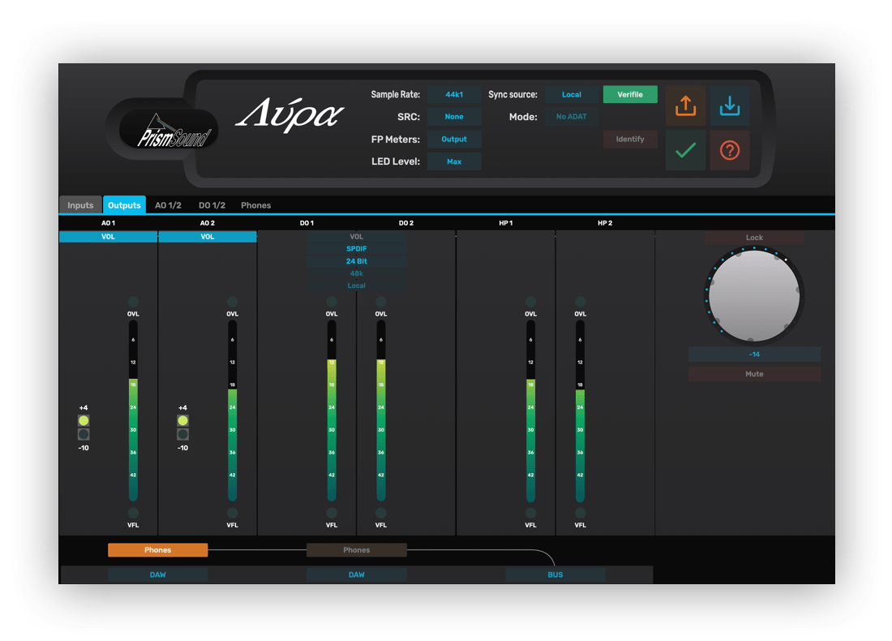The height and width of the screenshot is (641, 892).
Task: Click the HP 1 level meter
Action: tap(531, 411)
